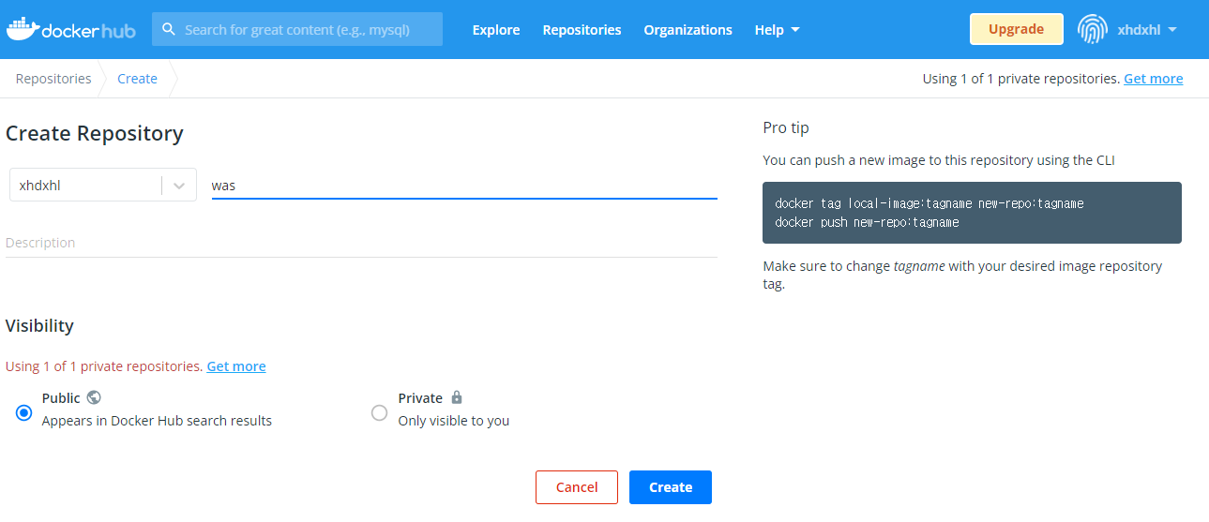Viewport: 1209px width, 522px height.
Task: Select the Private visibility radio button
Action: click(379, 412)
